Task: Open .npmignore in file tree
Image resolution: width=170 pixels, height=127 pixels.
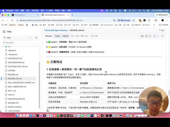Action: [x=13, y=54]
